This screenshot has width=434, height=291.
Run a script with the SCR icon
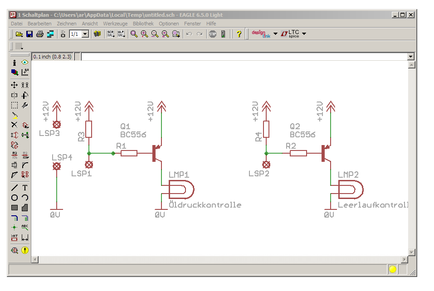[x=111, y=34]
